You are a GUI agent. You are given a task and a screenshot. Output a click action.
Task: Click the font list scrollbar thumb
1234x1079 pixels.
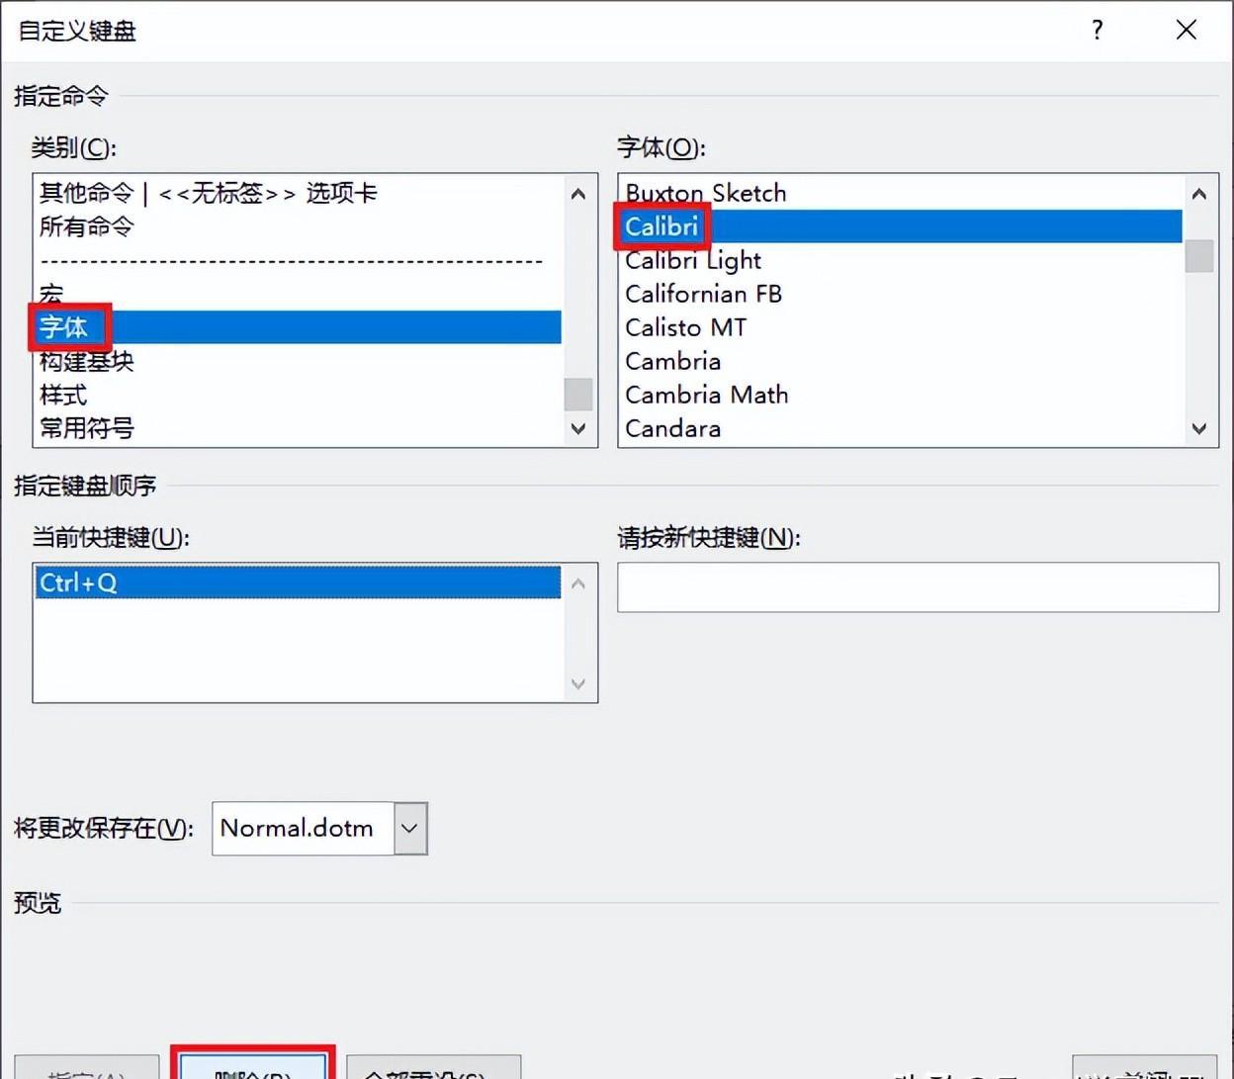point(1199,255)
